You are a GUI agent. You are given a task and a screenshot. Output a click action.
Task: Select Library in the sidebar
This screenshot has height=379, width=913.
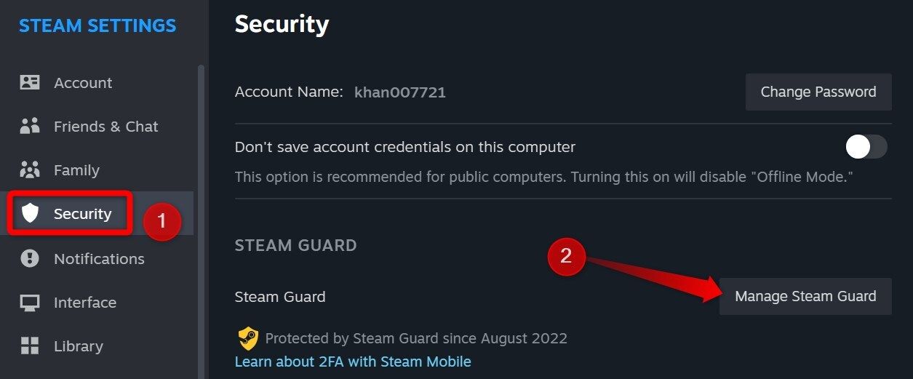pyautogui.click(x=78, y=346)
